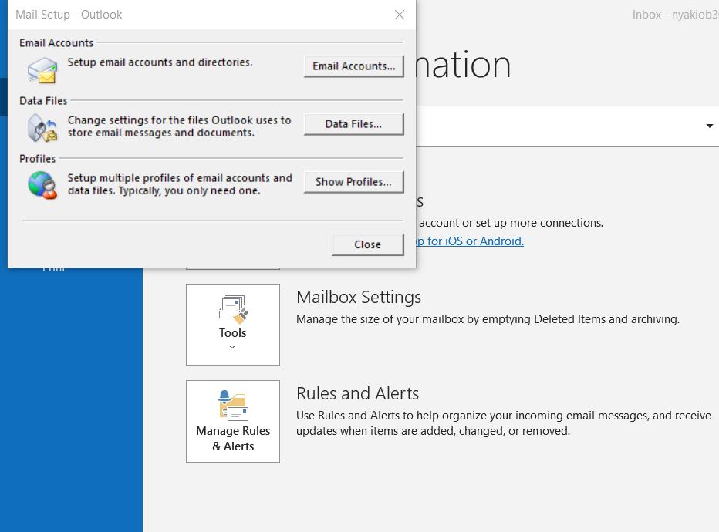Image resolution: width=719 pixels, height=532 pixels.
Task: Click the Mail Setup - Outlook title bar
Action: [193, 15]
